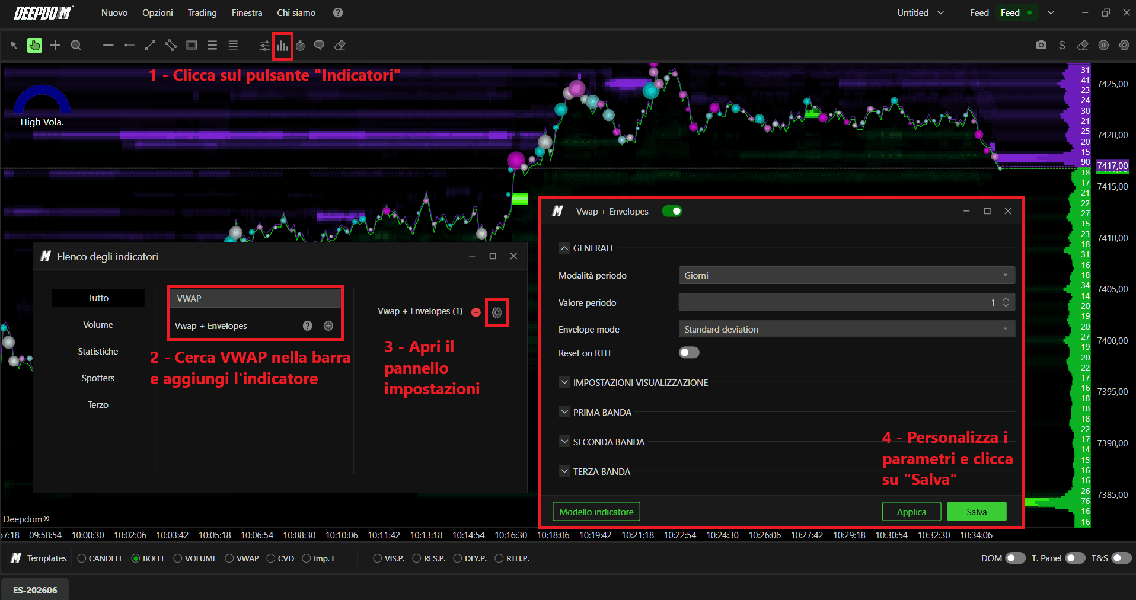Select the two-point trend line tool
This screenshot has height=600, width=1136.
tap(150, 45)
